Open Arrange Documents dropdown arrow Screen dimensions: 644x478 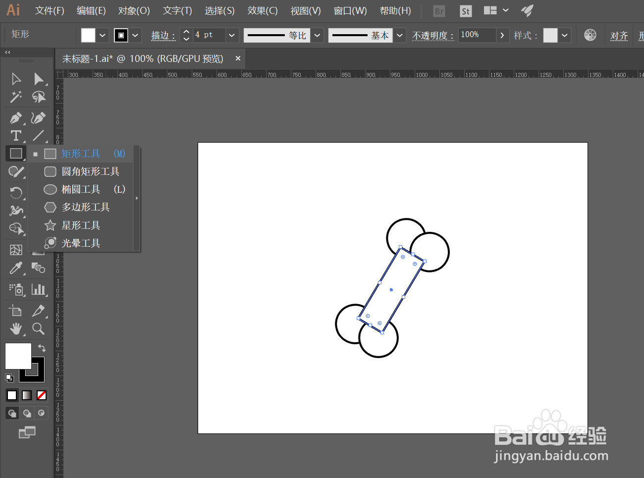[x=506, y=10]
